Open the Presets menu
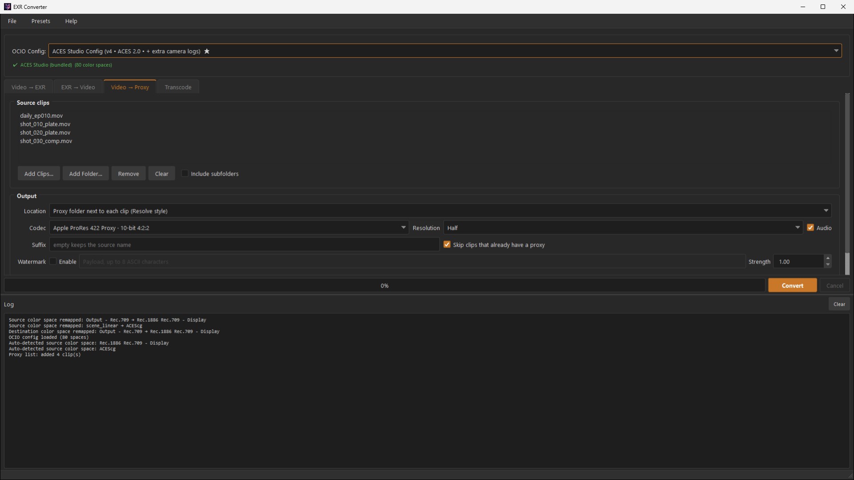Viewport: 854px width, 480px height. tap(40, 21)
